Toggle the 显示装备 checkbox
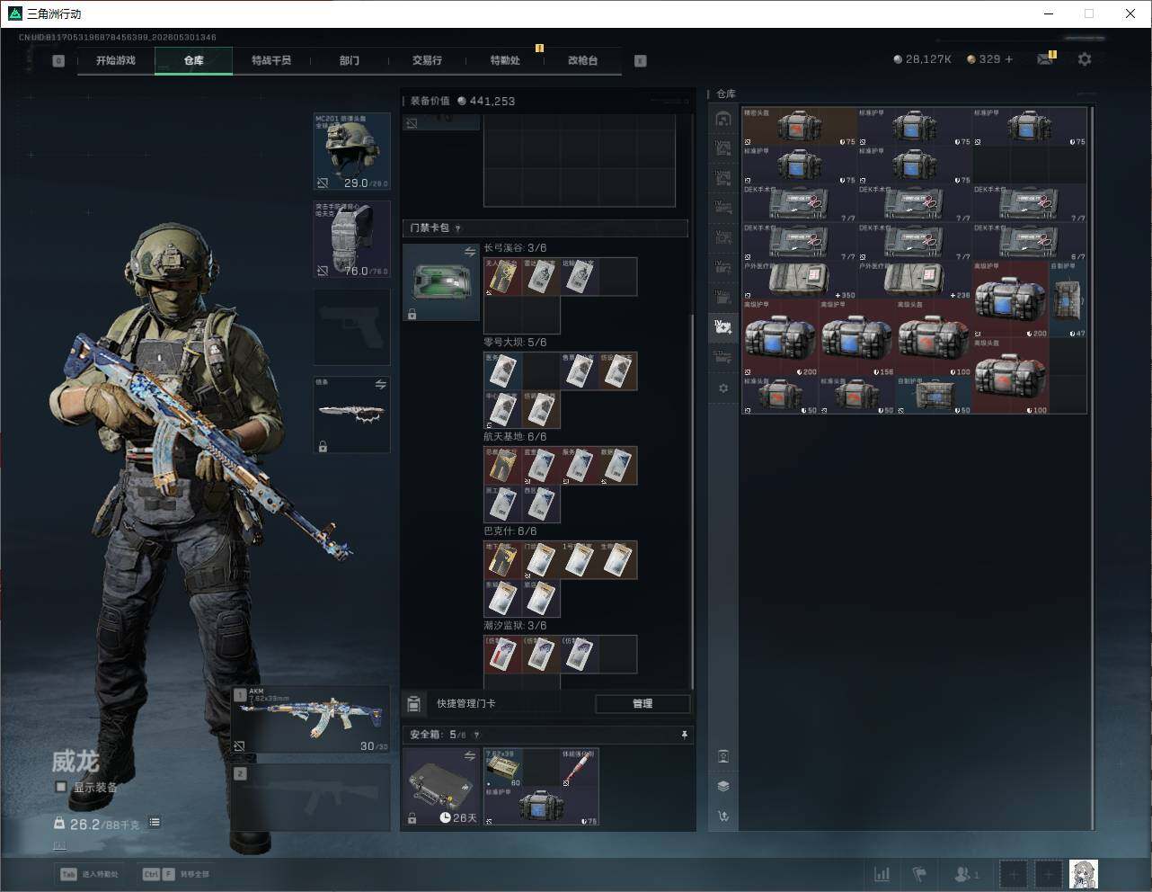This screenshot has width=1152, height=892. point(61,787)
